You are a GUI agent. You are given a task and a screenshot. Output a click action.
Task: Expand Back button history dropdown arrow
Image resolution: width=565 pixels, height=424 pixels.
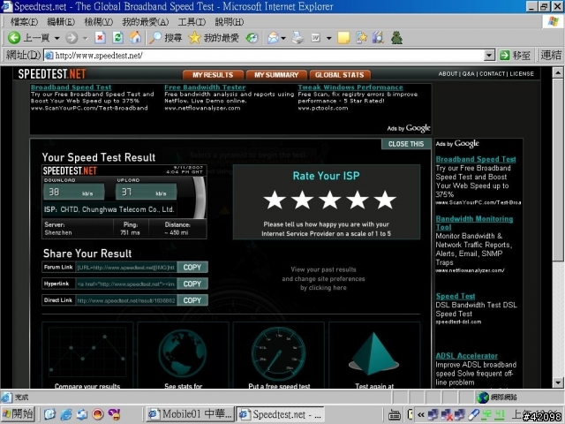click(56, 38)
